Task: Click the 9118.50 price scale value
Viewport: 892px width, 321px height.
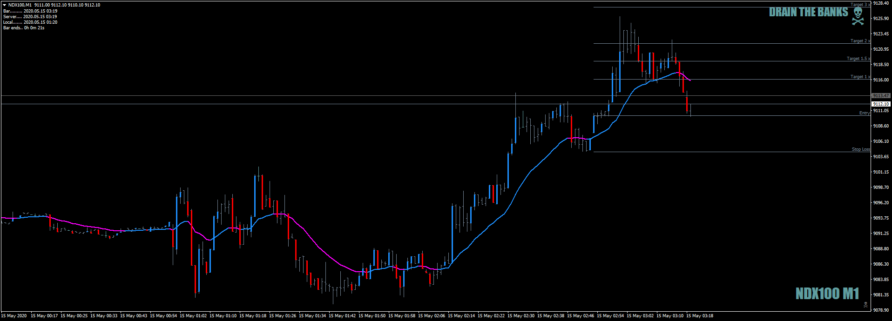Action: [x=881, y=64]
